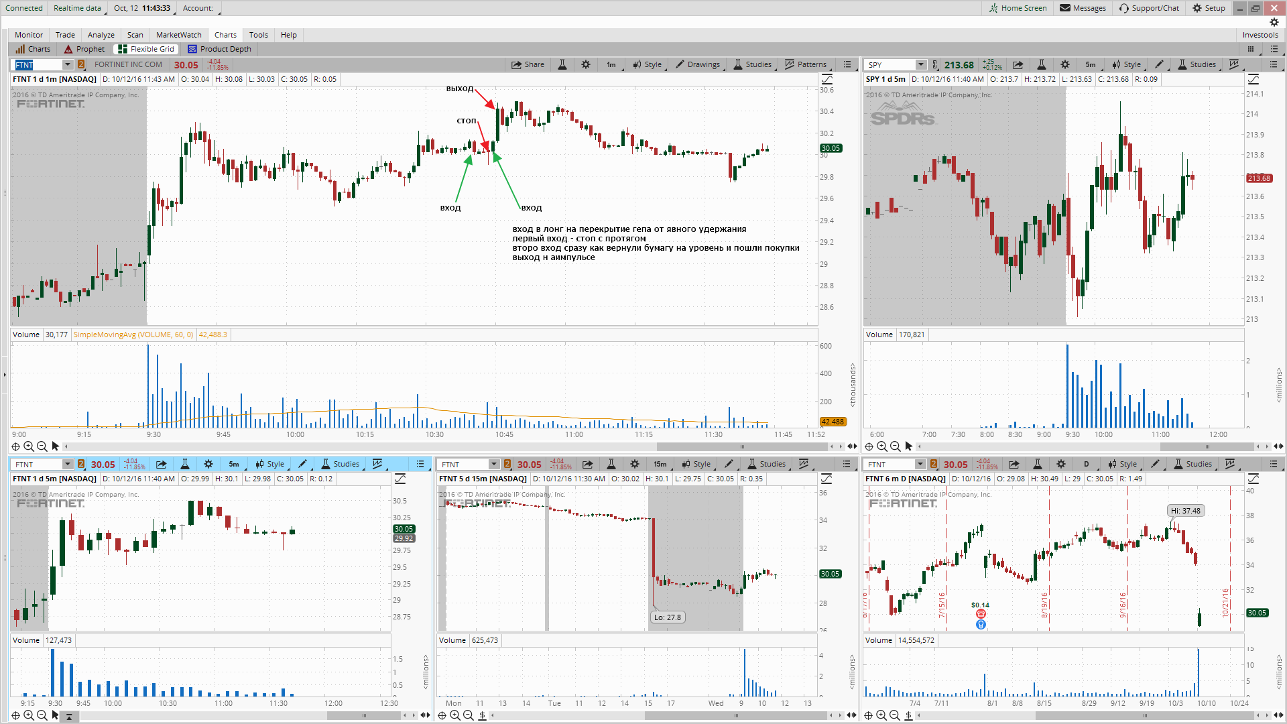Switch to the Analyze tab
Viewport: 1287px width, 724px height.
(x=101, y=35)
